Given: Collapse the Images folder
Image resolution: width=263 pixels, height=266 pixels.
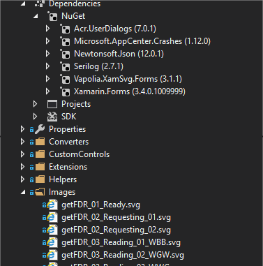Looking at the screenshot, I should pyautogui.click(x=23, y=192).
